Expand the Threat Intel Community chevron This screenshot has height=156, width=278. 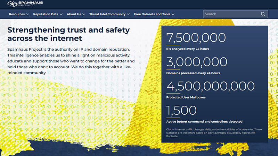click(x=128, y=14)
